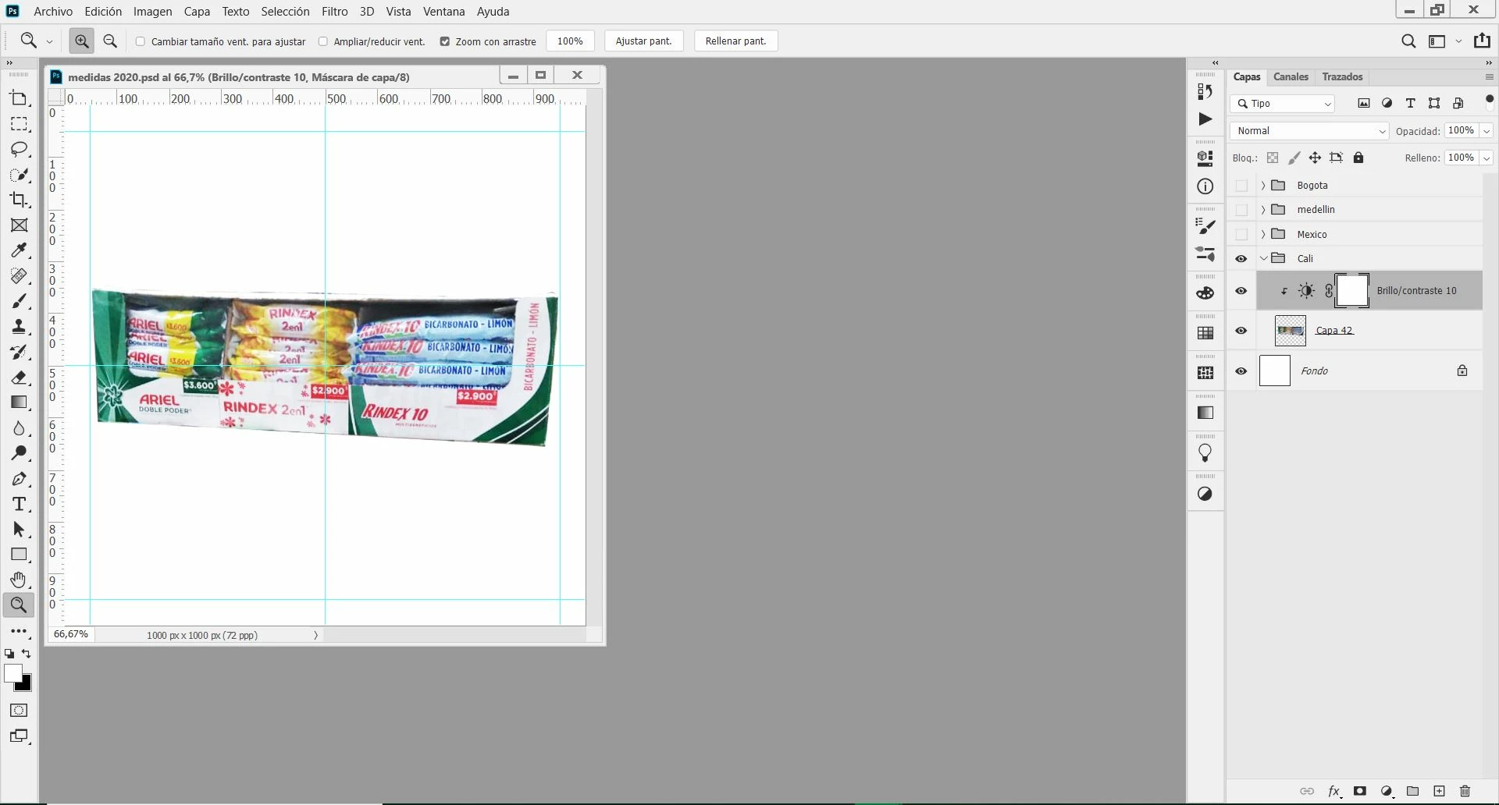1499x805 pixels.
Task: Select the Clone Stamp tool
Action: coord(19,327)
